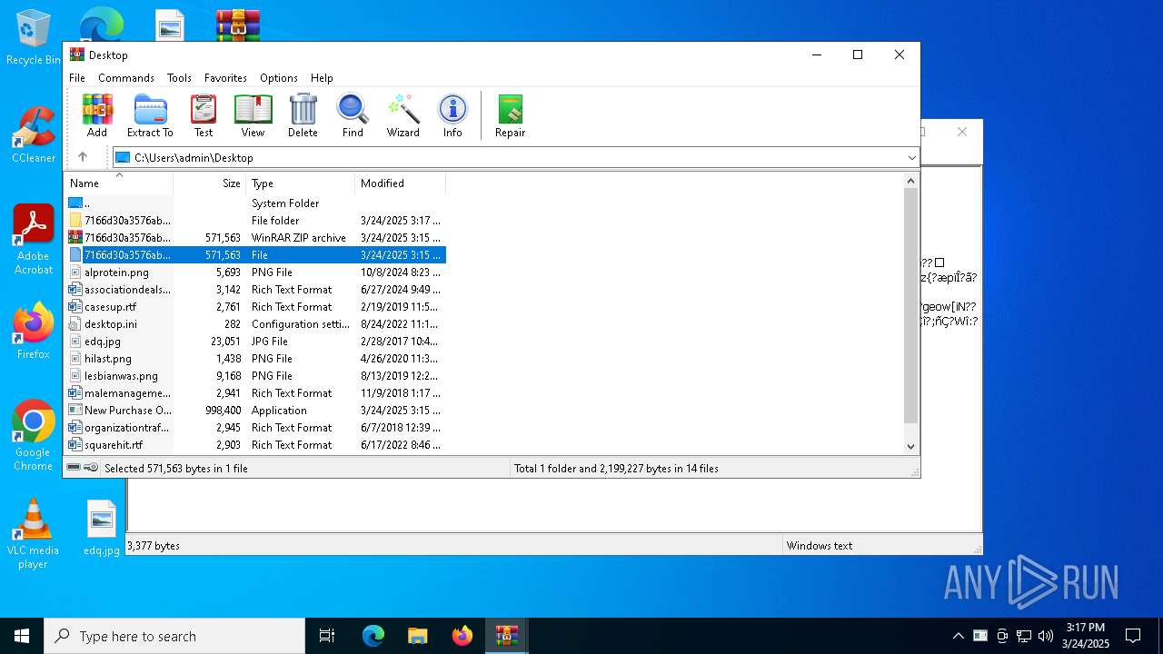Click the address bar path field
The height and width of the screenshot is (654, 1163).
click(x=516, y=158)
